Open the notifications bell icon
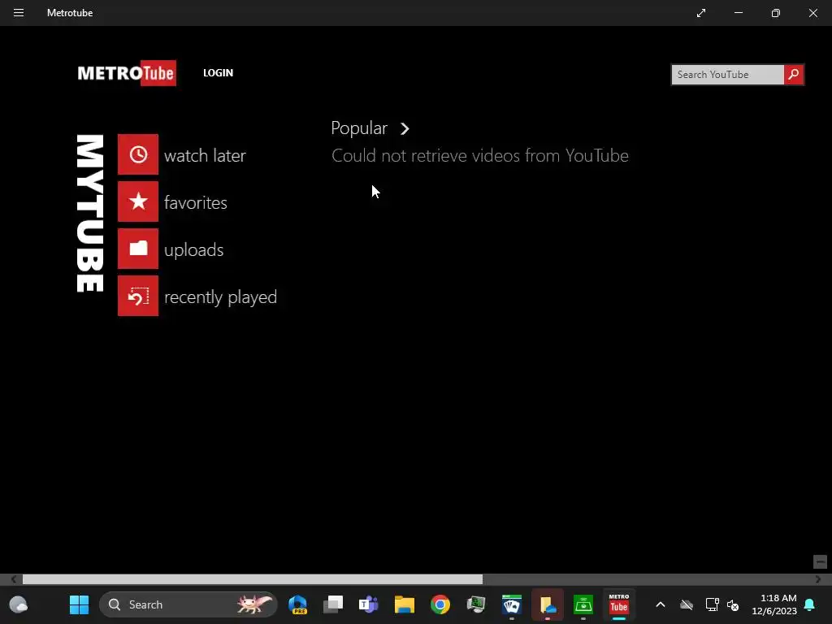 [809, 604]
